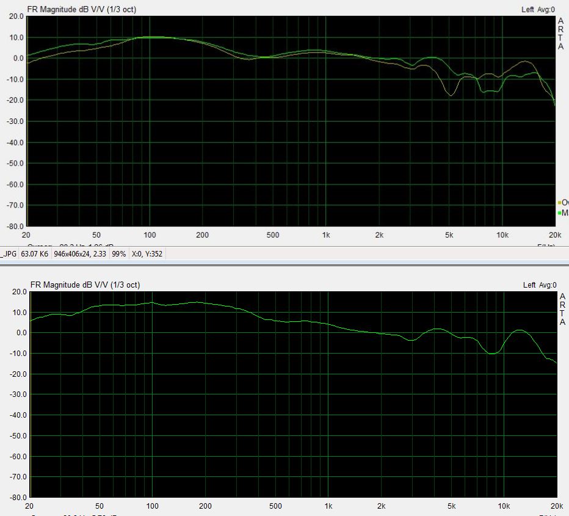Click the '1k' frequency label on the upper graph
Screen dimensions: 569x516
tap(326, 235)
